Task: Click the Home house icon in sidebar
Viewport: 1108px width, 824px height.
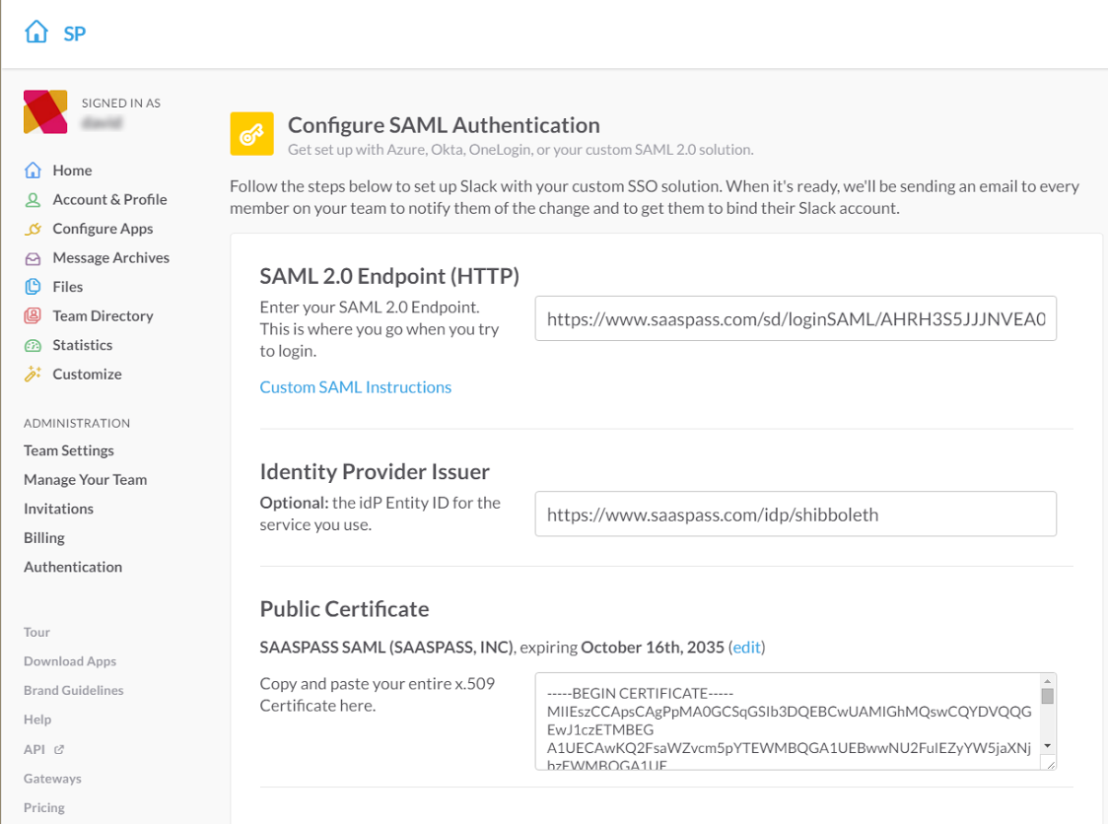Action: pos(33,171)
